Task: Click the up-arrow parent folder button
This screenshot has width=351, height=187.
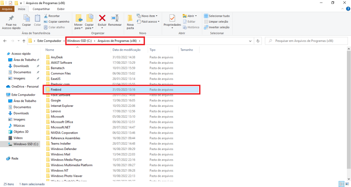Action: pos(23,41)
